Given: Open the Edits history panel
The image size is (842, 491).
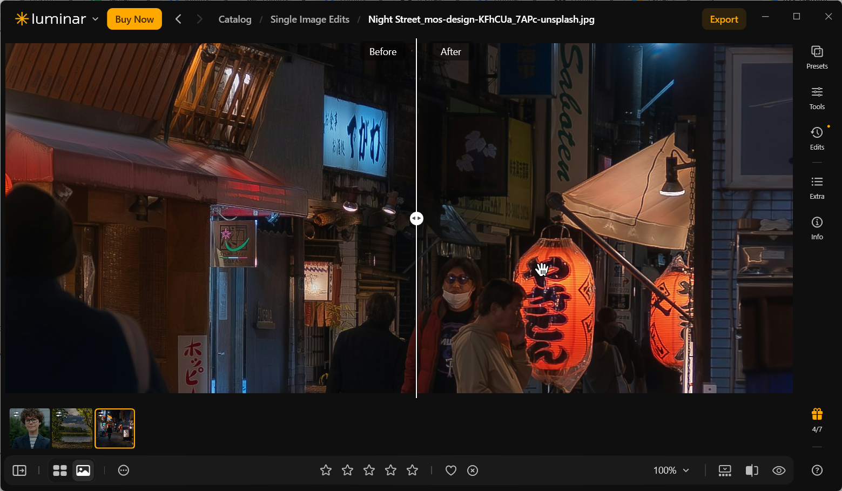Looking at the screenshot, I should pyautogui.click(x=817, y=139).
